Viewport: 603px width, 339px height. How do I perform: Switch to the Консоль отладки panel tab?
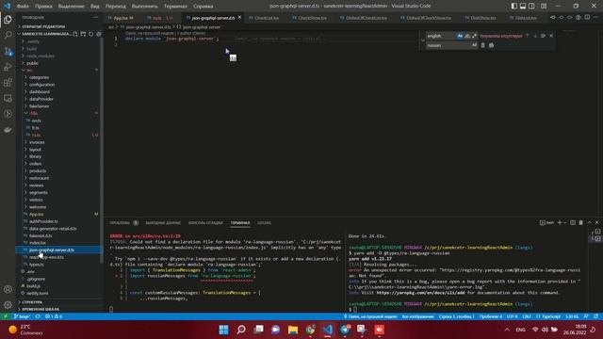click(205, 223)
